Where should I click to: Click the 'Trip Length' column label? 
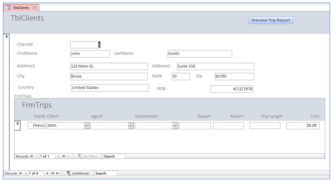(x=271, y=116)
